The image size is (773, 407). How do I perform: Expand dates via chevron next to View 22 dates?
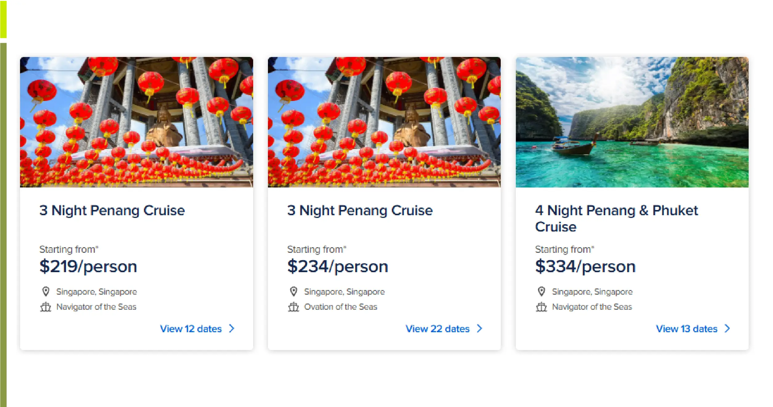[x=479, y=329]
